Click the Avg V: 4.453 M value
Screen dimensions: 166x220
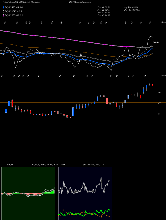pyautogui.click(x=131, y=7)
